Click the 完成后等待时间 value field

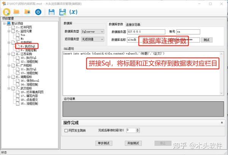click(x=131, y=130)
